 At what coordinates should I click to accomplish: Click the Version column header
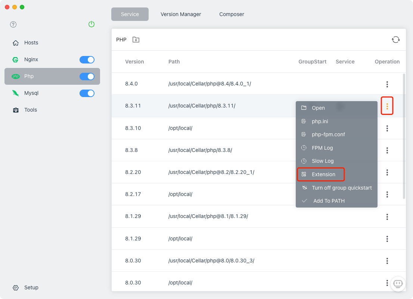(134, 62)
